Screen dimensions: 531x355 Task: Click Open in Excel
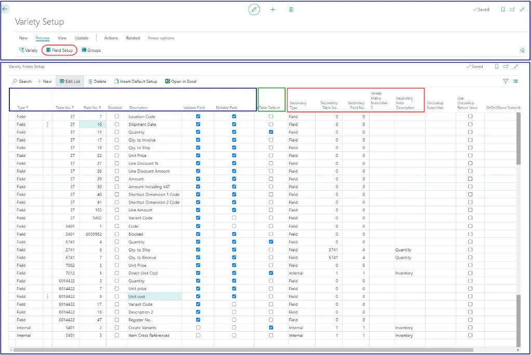pyautogui.click(x=181, y=81)
